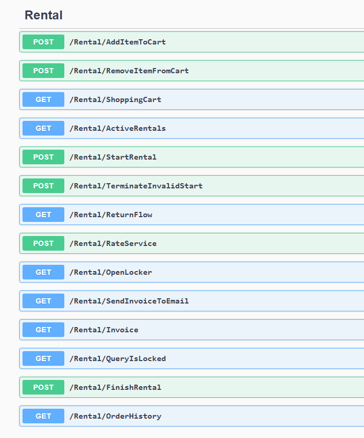The width and height of the screenshot is (364, 438).
Task: Show details for /Rental/ActiveRentals
Action: [x=118, y=128]
